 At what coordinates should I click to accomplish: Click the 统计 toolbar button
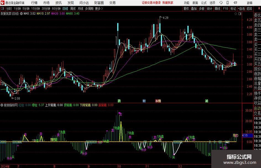(x=210, y=9)
